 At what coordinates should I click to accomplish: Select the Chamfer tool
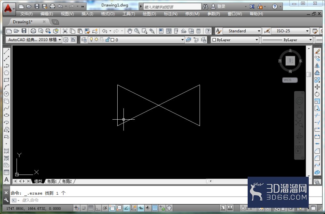click(317, 151)
